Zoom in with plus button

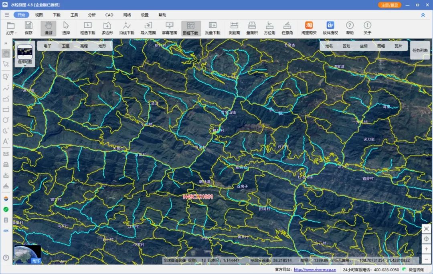426,249
